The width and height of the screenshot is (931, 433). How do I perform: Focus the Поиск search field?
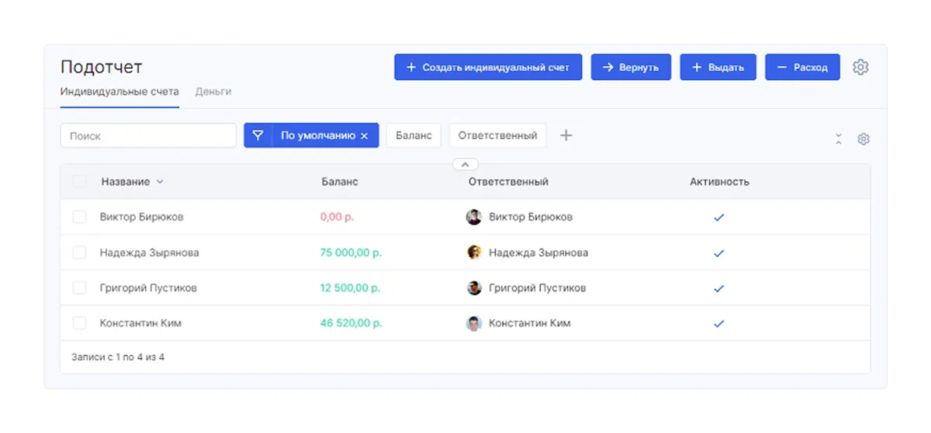click(x=148, y=136)
